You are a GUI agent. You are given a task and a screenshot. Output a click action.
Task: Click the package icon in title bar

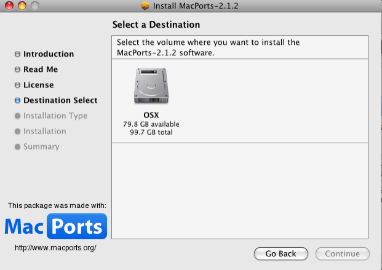pos(145,6)
